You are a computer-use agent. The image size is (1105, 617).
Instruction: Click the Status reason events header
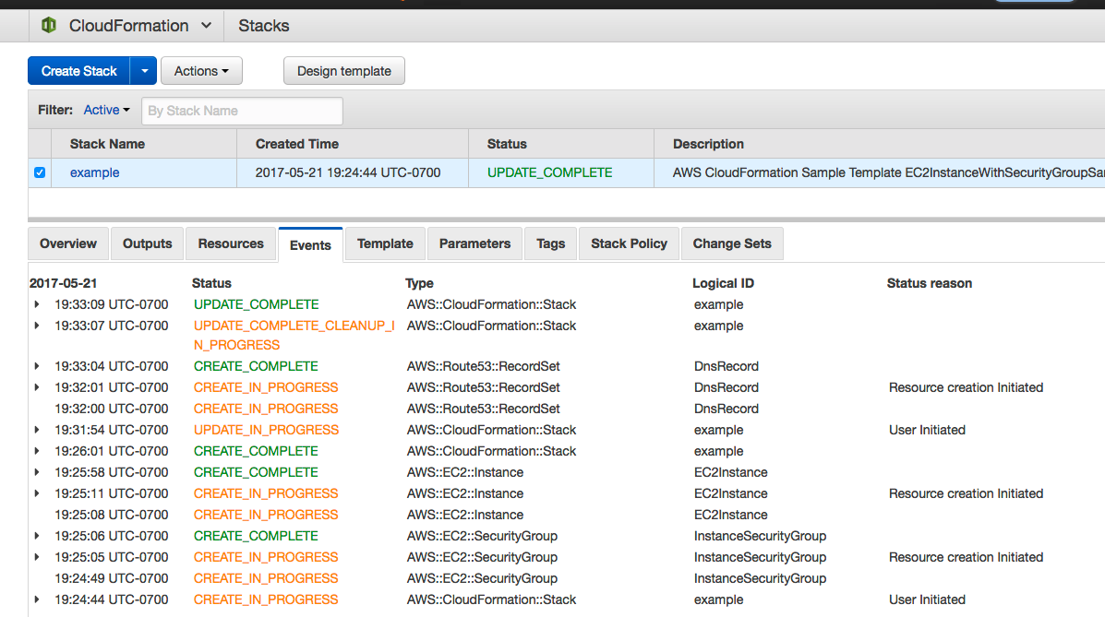(x=930, y=283)
